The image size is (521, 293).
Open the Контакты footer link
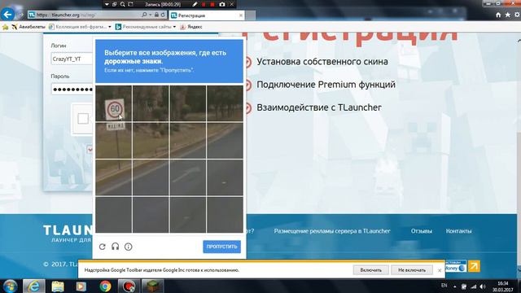click(x=458, y=231)
